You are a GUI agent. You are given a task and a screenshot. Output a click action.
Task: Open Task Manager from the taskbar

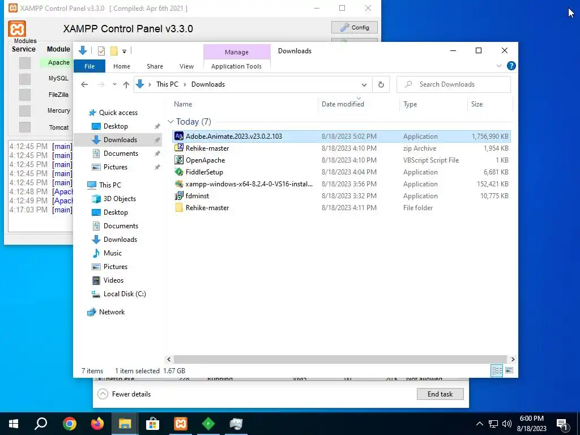click(236, 424)
